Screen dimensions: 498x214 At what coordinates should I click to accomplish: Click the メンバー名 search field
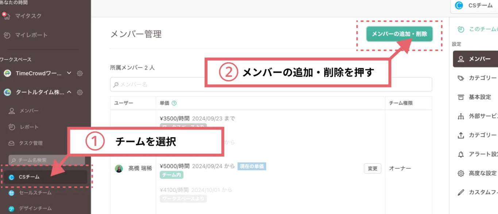click(x=271, y=84)
